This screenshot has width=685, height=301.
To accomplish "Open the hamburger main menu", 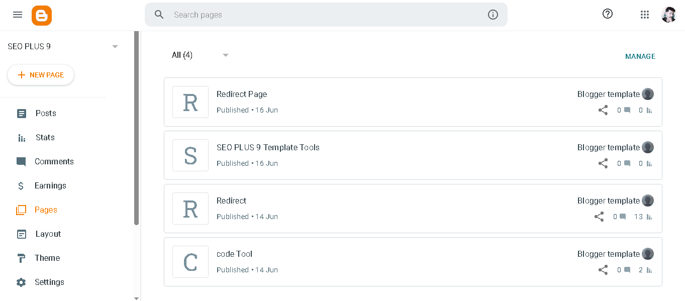I will (18, 15).
